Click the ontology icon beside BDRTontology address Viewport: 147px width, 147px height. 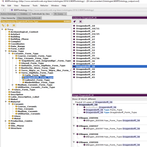[x=12, y=10]
